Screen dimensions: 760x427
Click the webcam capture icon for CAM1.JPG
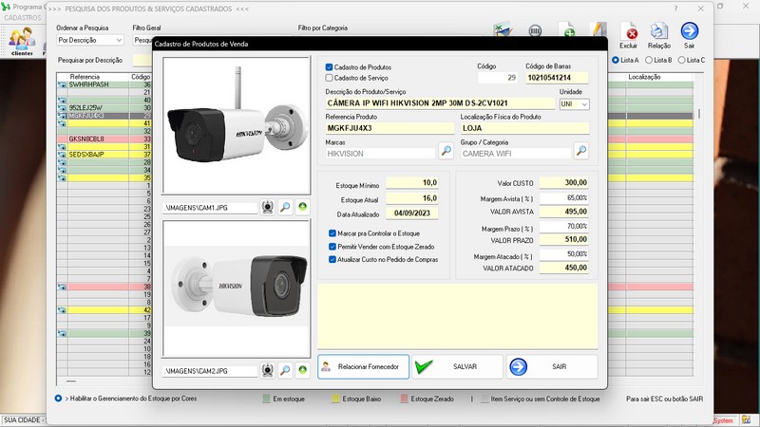tap(268, 206)
